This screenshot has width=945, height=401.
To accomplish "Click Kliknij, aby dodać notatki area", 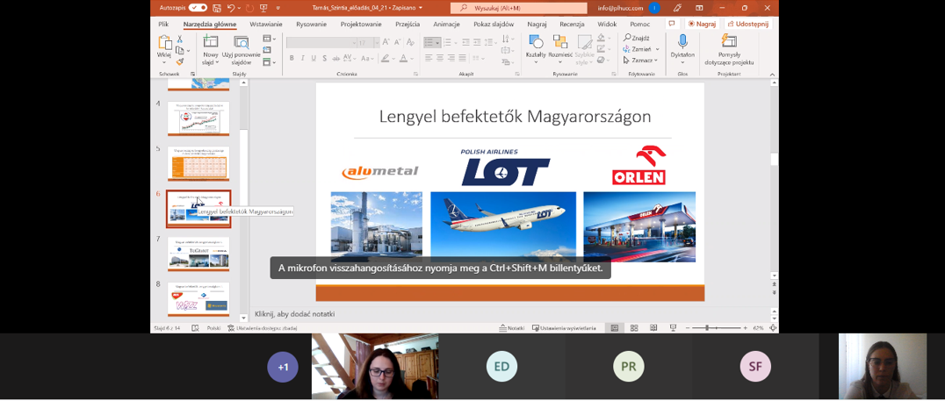I will pyautogui.click(x=295, y=314).
